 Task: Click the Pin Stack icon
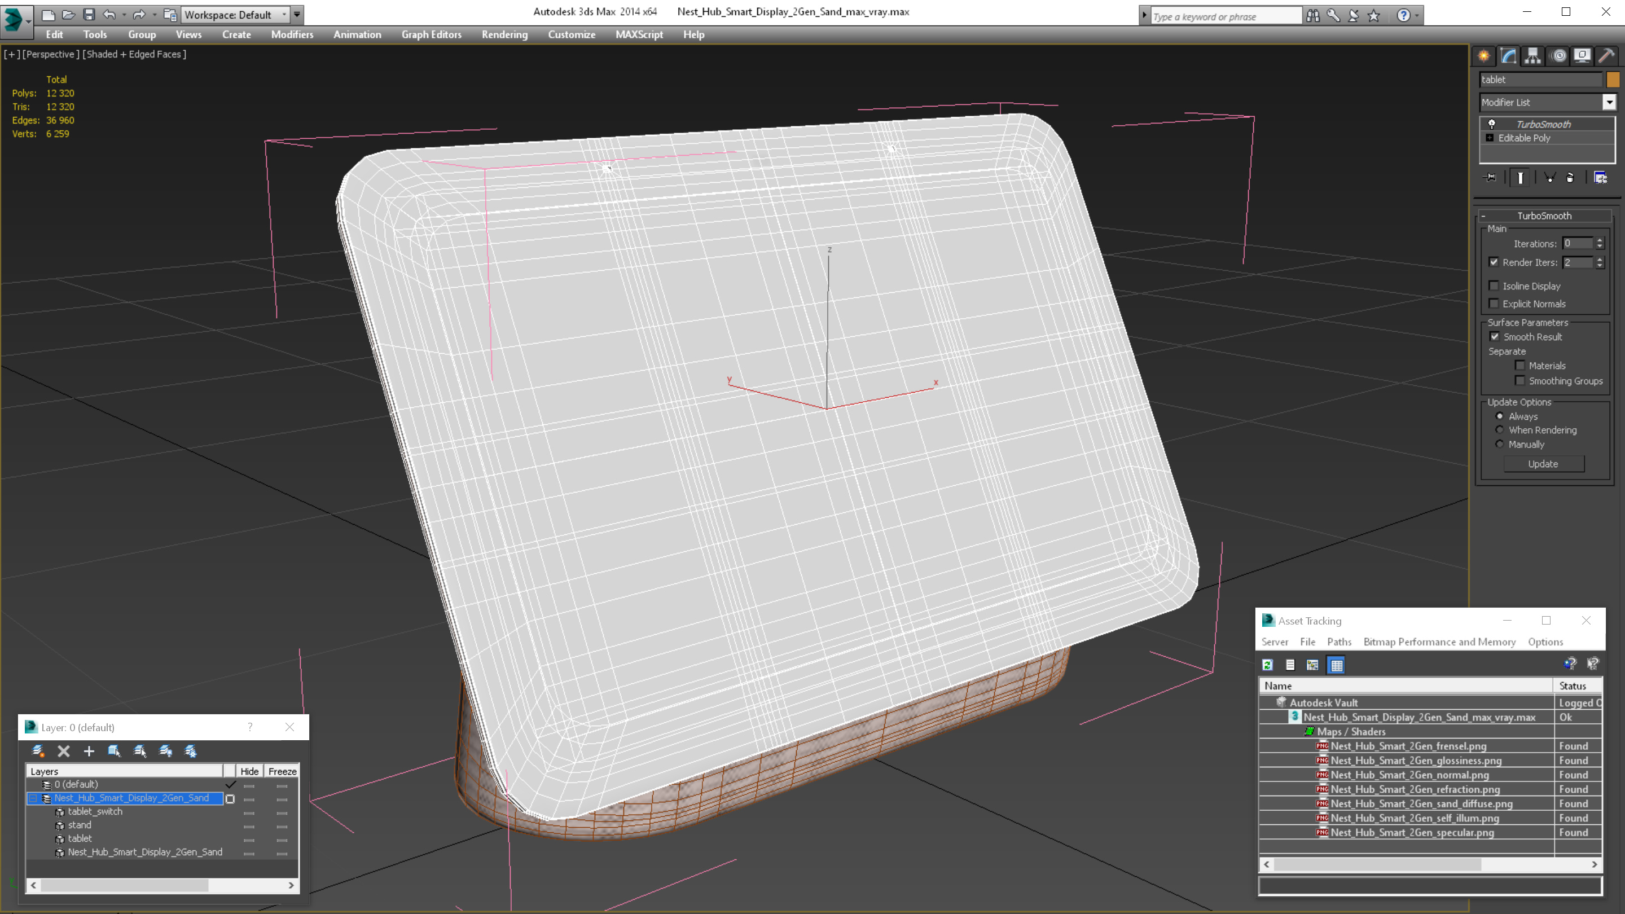click(x=1490, y=178)
